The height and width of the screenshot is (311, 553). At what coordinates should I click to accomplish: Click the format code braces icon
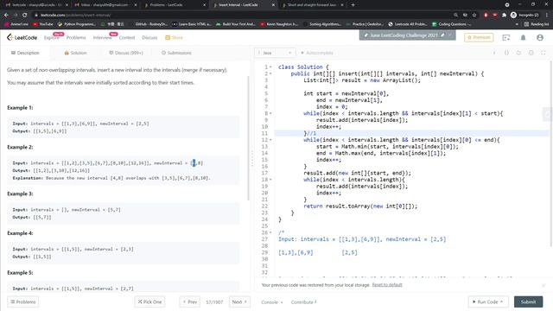coord(506,53)
